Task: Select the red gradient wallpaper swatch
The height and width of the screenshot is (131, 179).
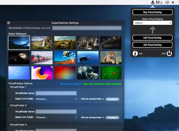Action: click(65, 73)
